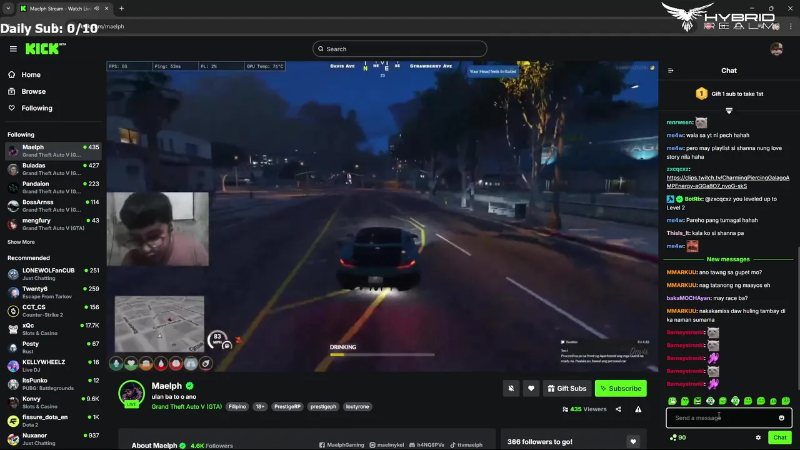The width and height of the screenshot is (800, 450).
Task: Toggle follow heart button
Action: coord(531,388)
